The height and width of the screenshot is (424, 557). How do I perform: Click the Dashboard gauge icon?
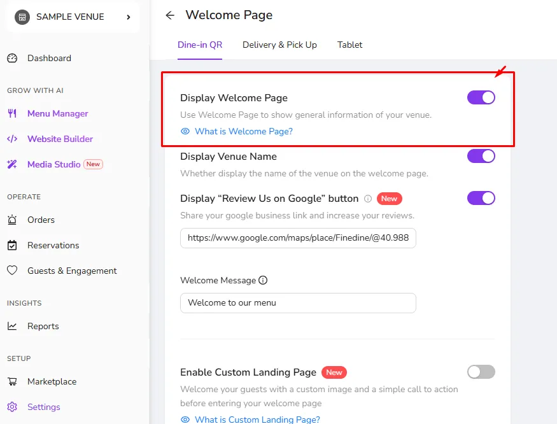12,58
